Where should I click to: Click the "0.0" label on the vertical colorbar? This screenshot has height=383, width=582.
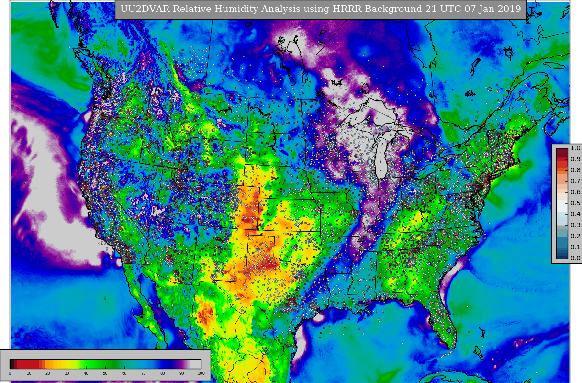(x=575, y=258)
